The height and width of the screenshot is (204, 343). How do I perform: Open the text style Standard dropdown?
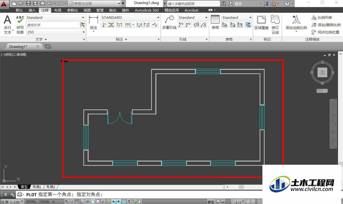[56, 17]
